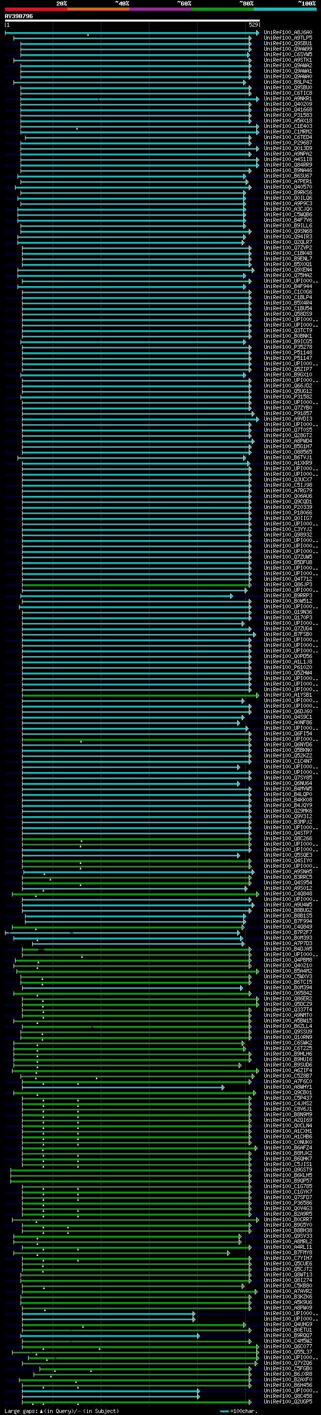This screenshot has width=321, height=1415.
Task: Click the white query sequence ruler bar
Action: click(x=132, y=21)
